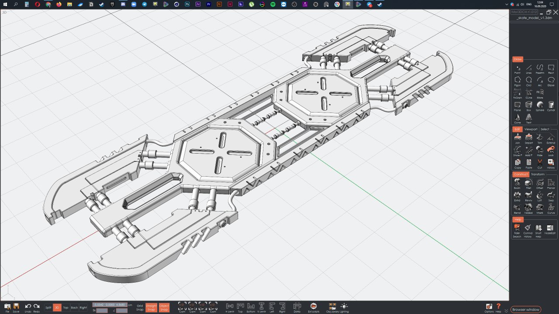The height and width of the screenshot is (314, 559).
Task: Switch to the Construct tab
Action: [x=521, y=174]
